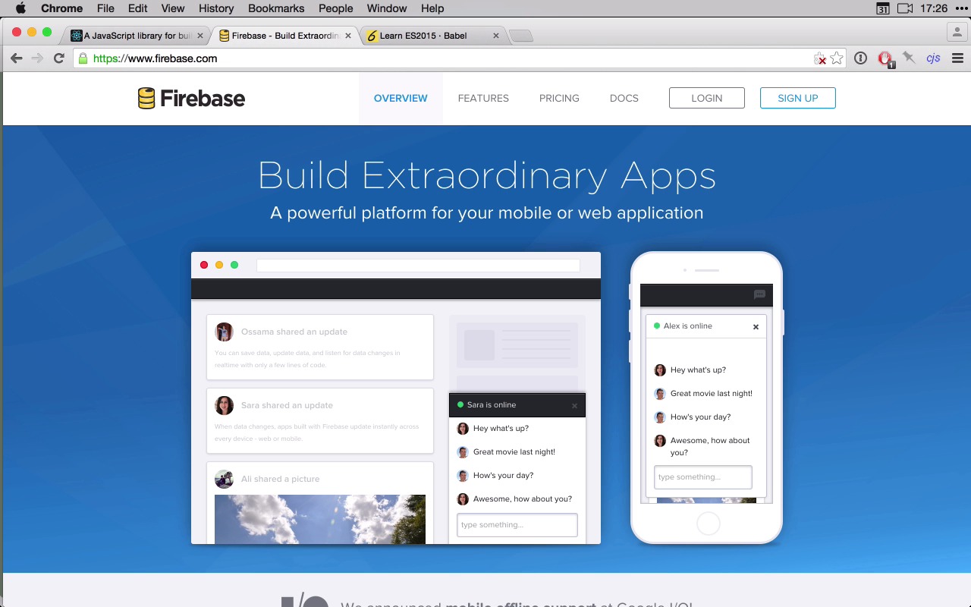Click the LOGIN button

(707, 98)
